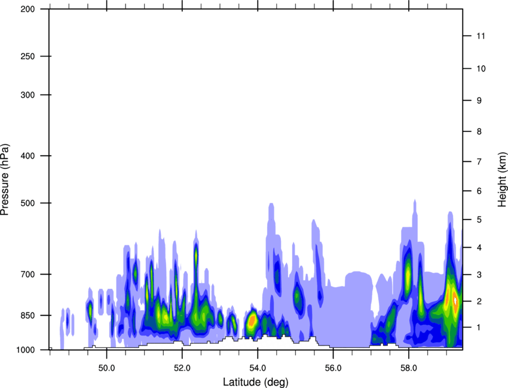
Task: Click the Latitude (deg) axis title
Action: (x=256, y=382)
